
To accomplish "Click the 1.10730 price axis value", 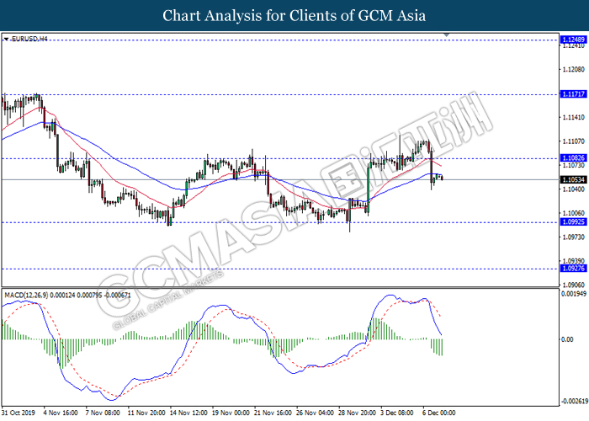I will click(x=574, y=165).
